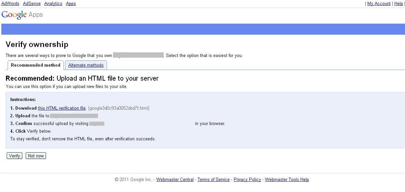Click the Not now button
The height and width of the screenshot is (192, 405).
click(36, 156)
